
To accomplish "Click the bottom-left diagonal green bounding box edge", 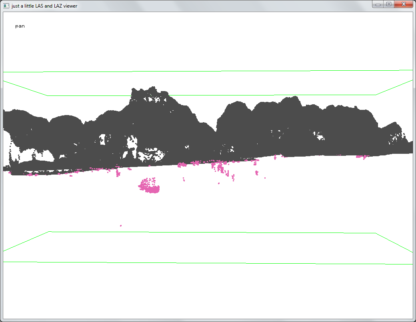I will pos(26,241).
